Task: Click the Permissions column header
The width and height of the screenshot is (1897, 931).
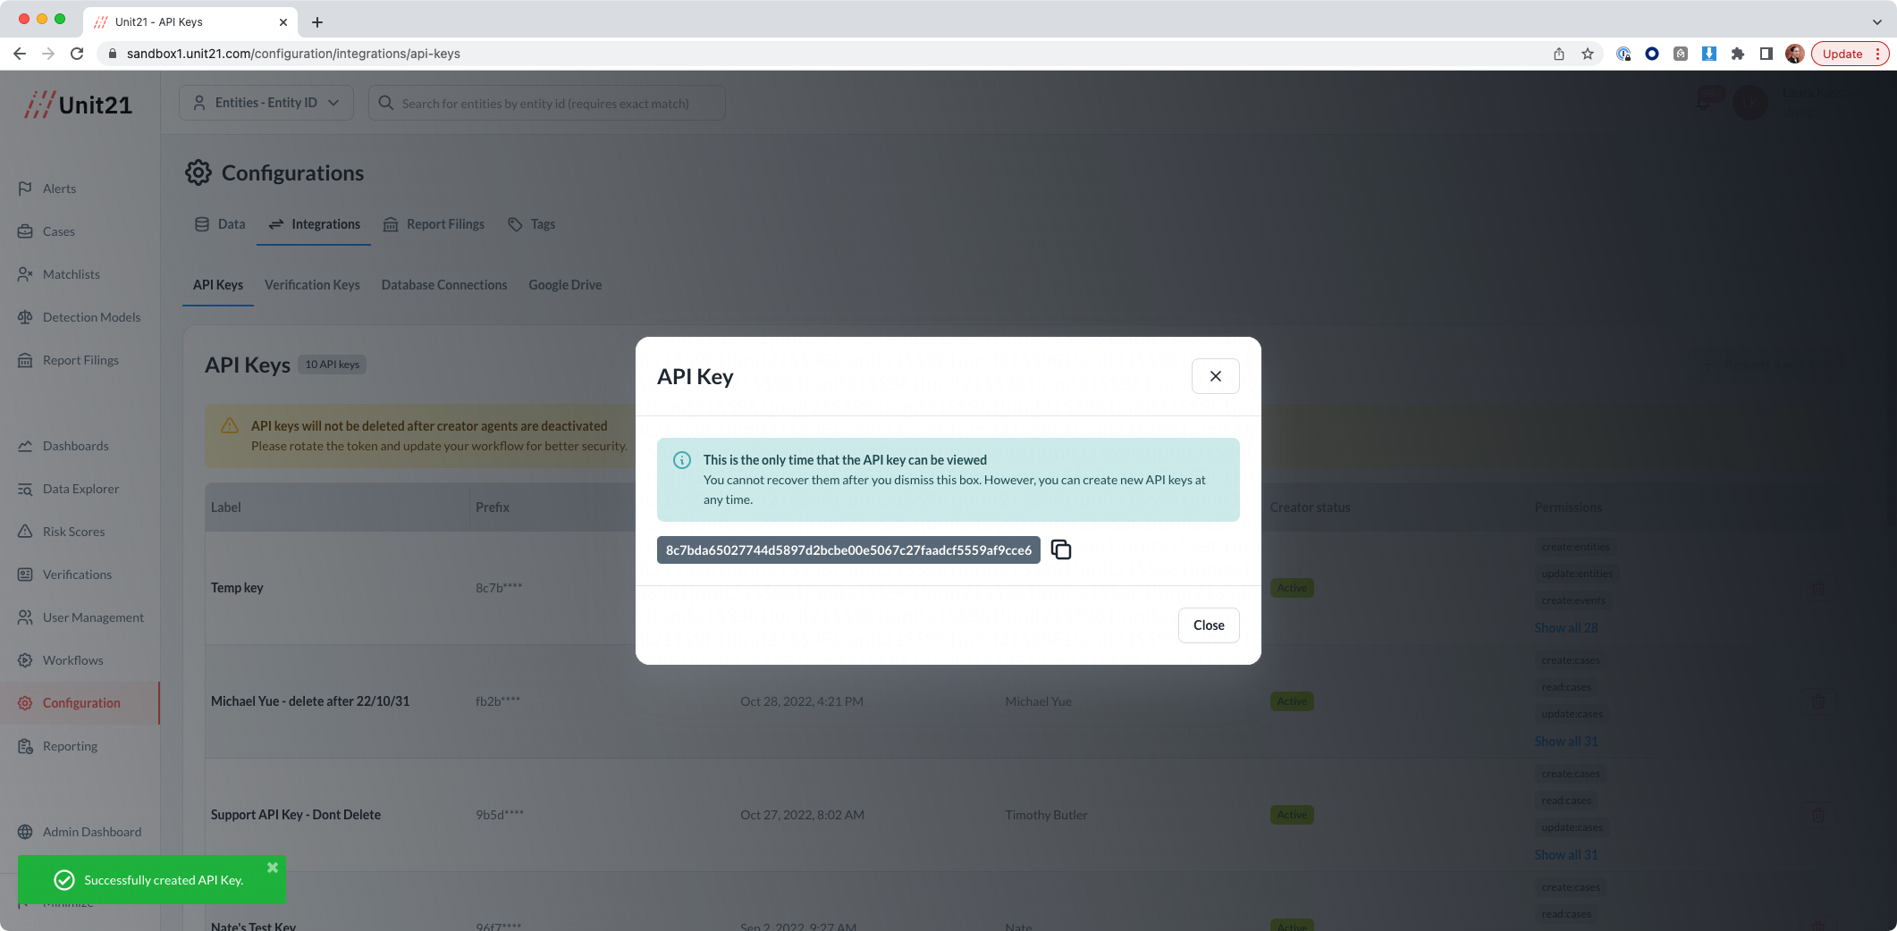Action: click(x=1568, y=507)
